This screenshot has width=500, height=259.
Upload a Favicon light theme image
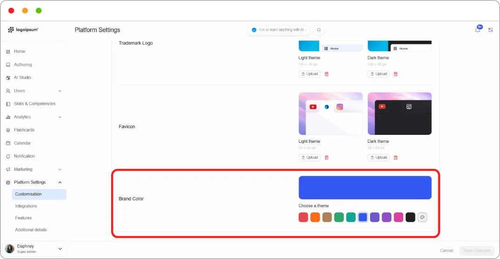click(x=310, y=157)
